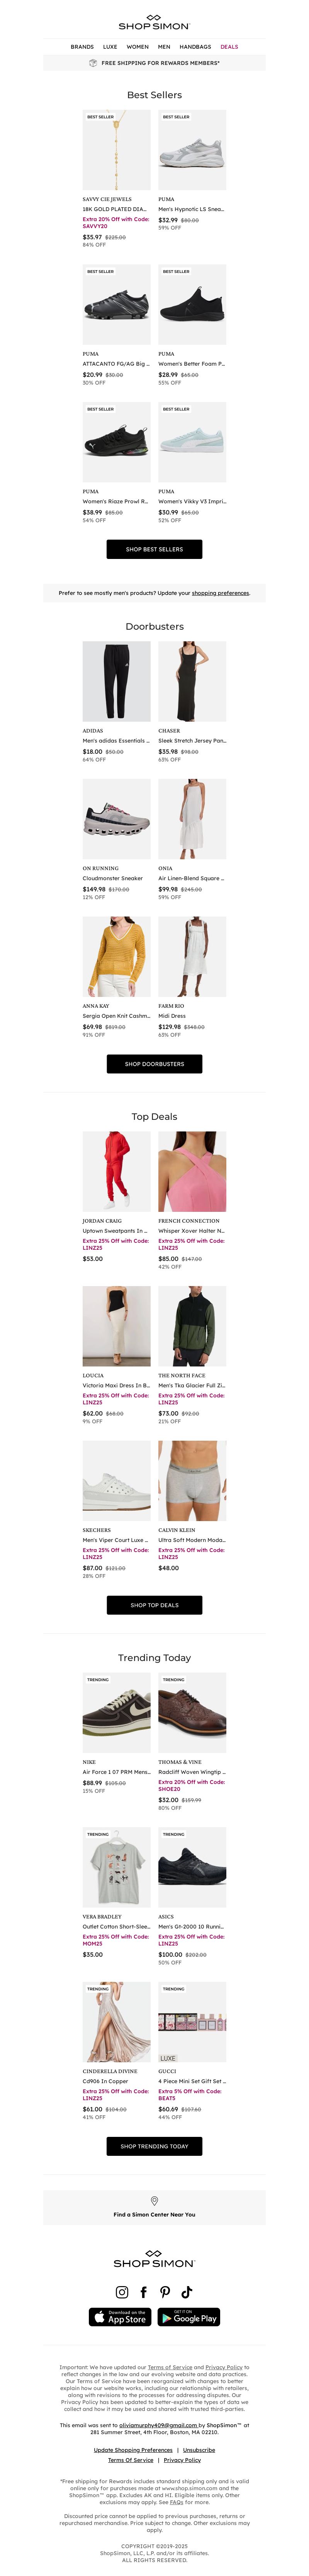Click the free shipping box icon
This screenshot has height=2576, width=309.
click(93, 62)
